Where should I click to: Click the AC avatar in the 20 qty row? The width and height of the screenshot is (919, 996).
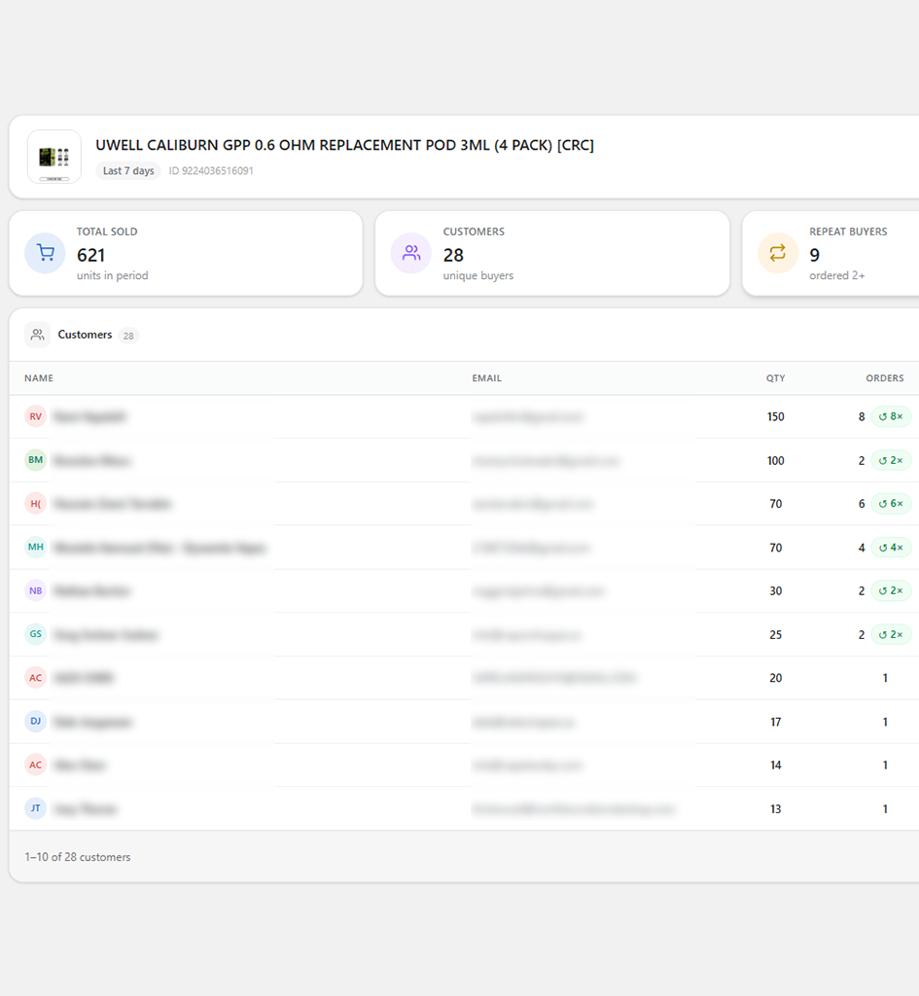point(36,678)
